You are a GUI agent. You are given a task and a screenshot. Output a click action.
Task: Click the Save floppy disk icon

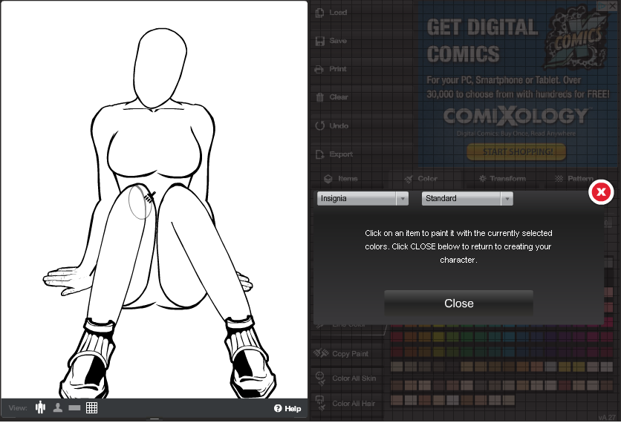319,41
